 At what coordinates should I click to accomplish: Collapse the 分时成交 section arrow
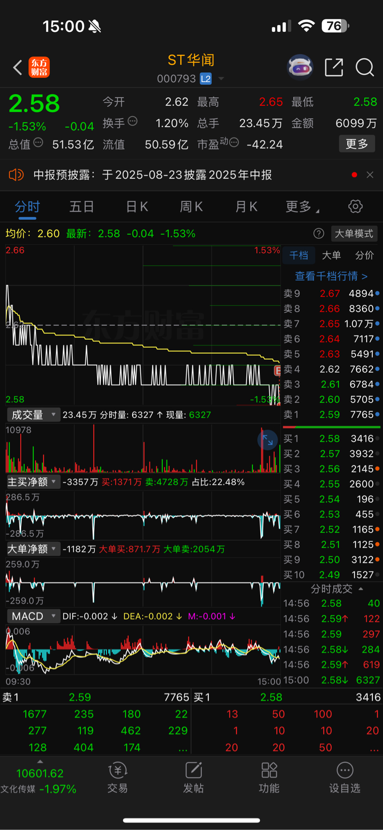click(361, 589)
